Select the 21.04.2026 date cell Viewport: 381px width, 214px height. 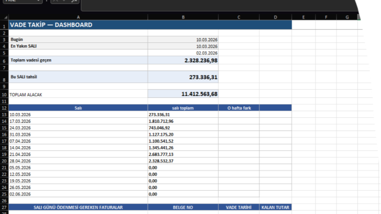pos(78,154)
